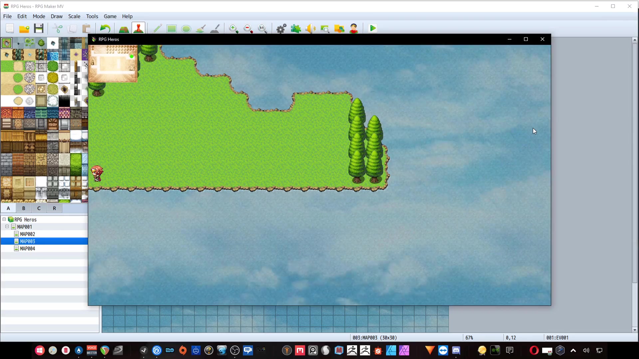Switch to tileset tab R
Image resolution: width=639 pixels, height=359 pixels.
click(x=54, y=208)
